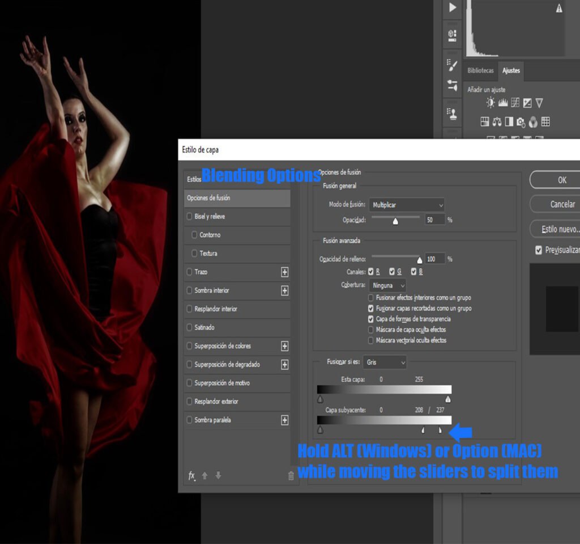Click the Opacidad slider handle
This screenshot has height=544, width=580.
395,221
